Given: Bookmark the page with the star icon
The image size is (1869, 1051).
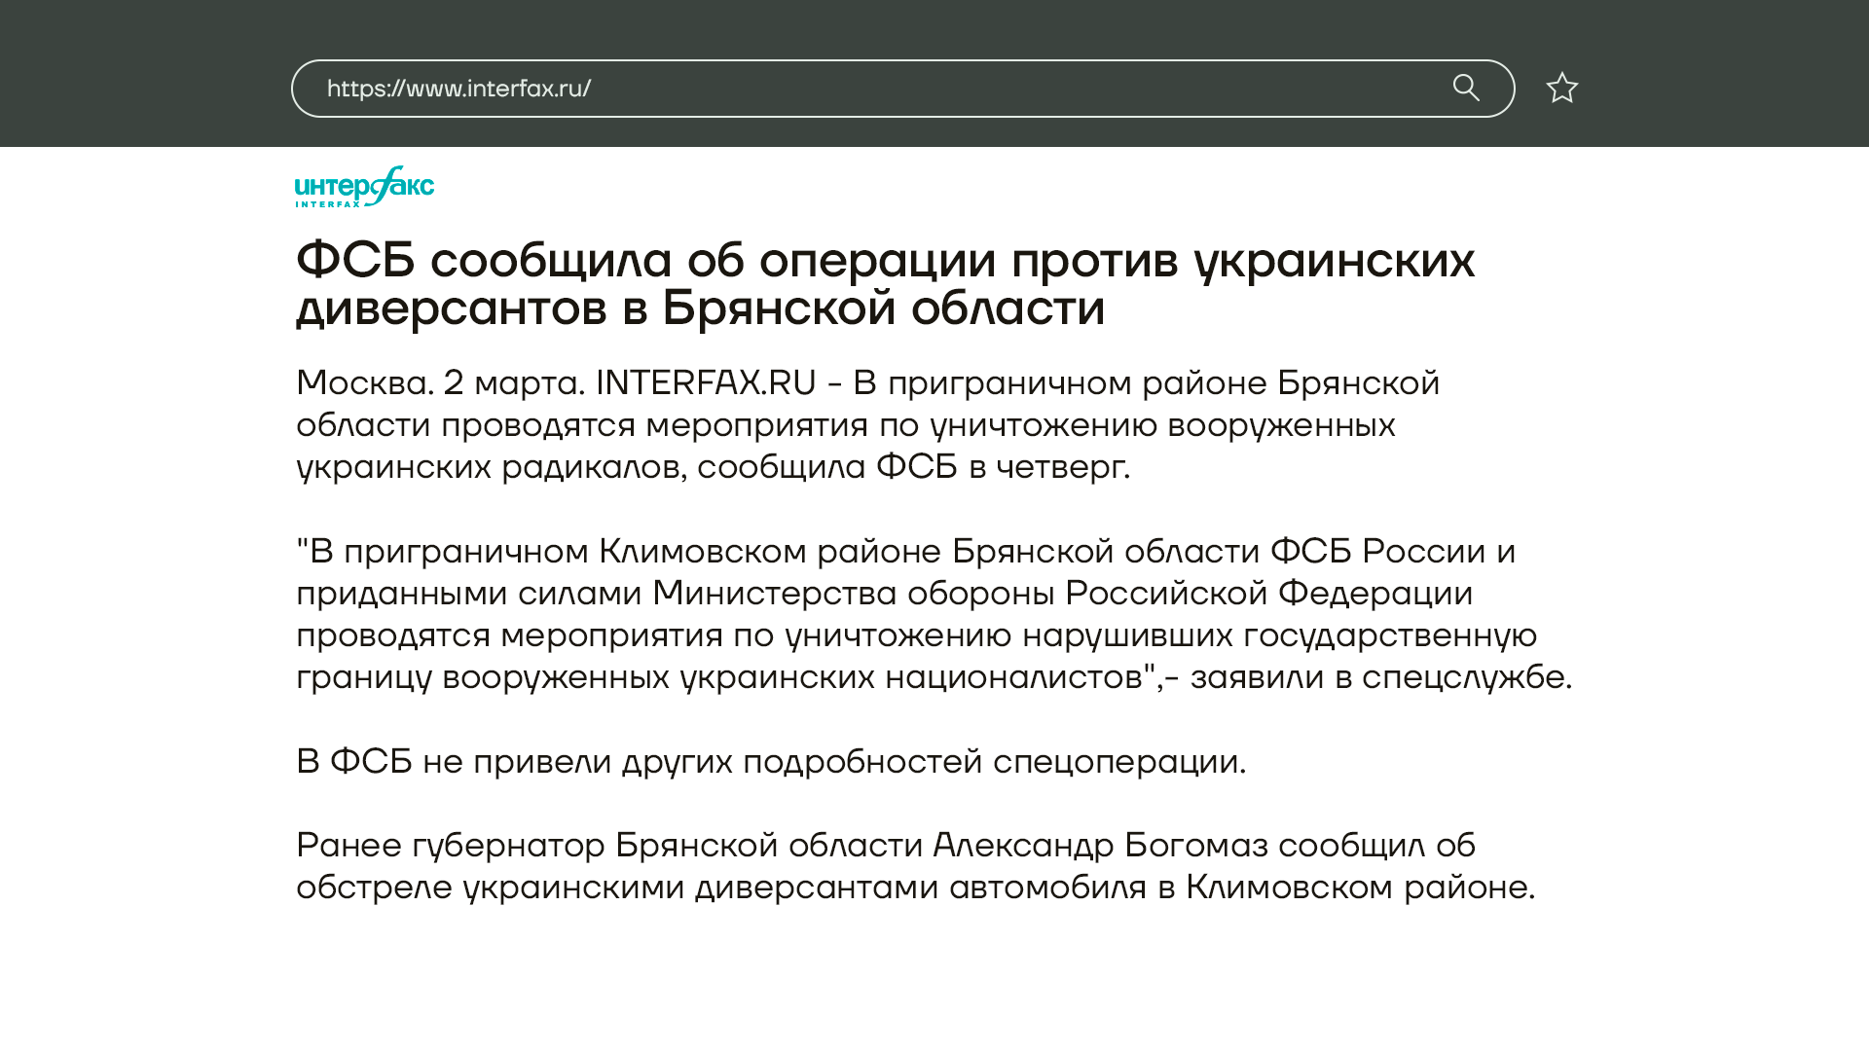Looking at the screenshot, I should 1561,89.
